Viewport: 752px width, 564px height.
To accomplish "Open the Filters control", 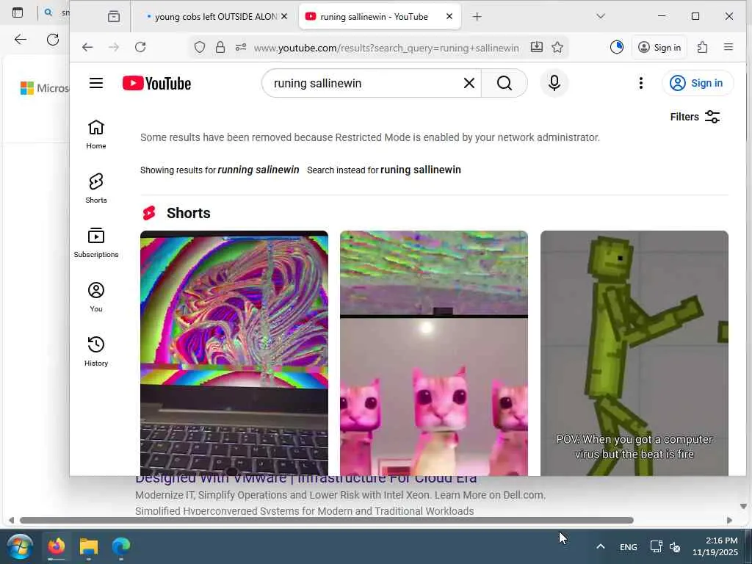I will [x=695, y=117].
